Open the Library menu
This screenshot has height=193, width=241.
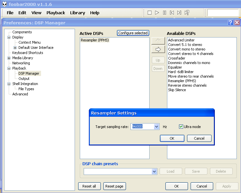click(x=78, y=13)
